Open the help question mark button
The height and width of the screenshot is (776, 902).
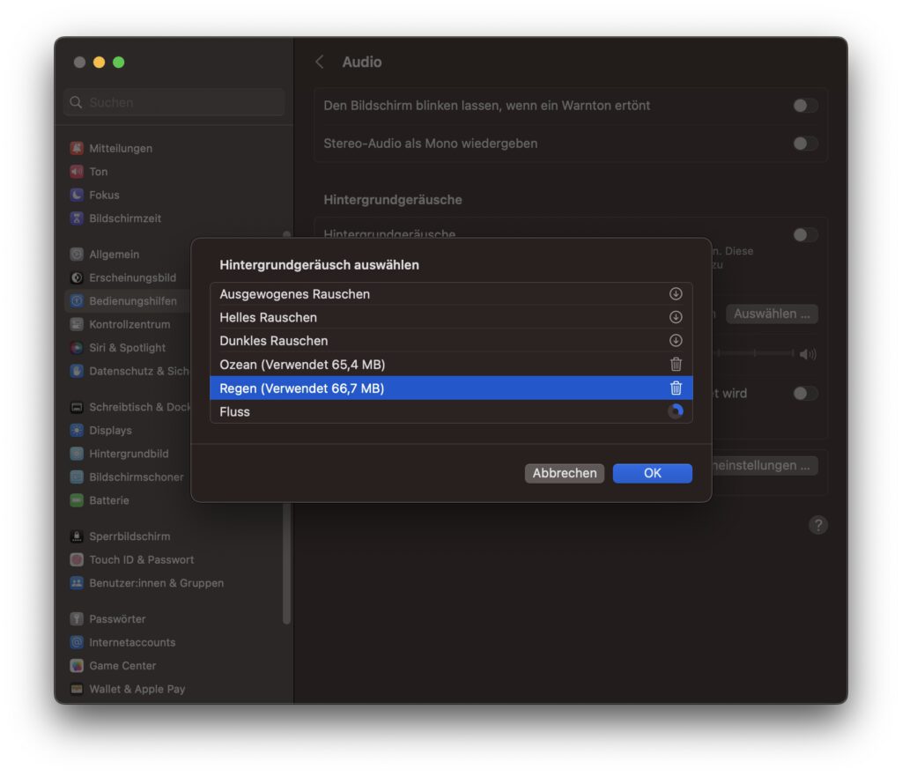pos(818,526)
